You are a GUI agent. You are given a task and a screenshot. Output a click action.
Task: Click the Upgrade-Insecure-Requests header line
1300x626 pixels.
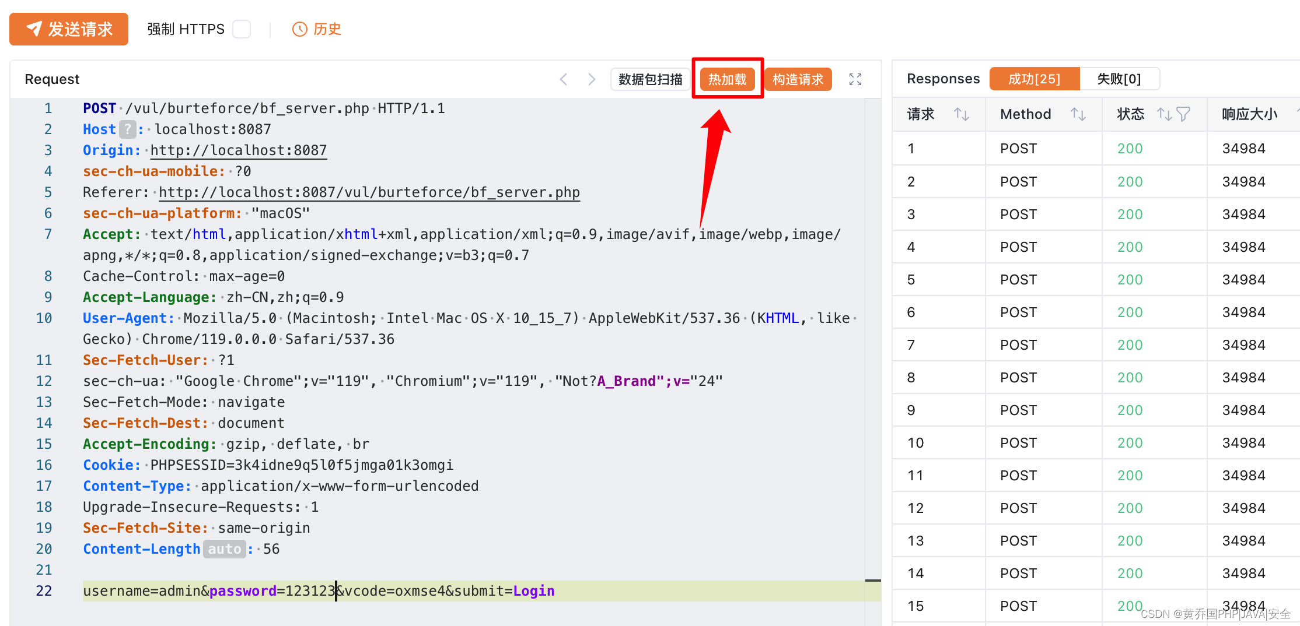click(x=201, y=507)
